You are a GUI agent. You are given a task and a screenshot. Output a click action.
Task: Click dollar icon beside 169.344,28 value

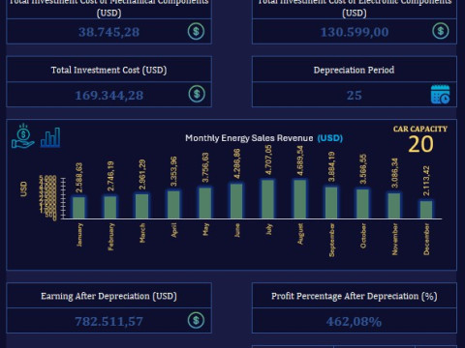pyautogui.click(x=197, y=94)
